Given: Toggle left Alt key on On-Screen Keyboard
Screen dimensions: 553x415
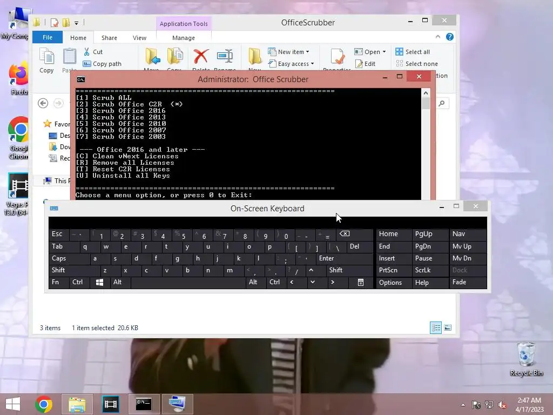Looking at the screenshot, I should tap(120, 282).
